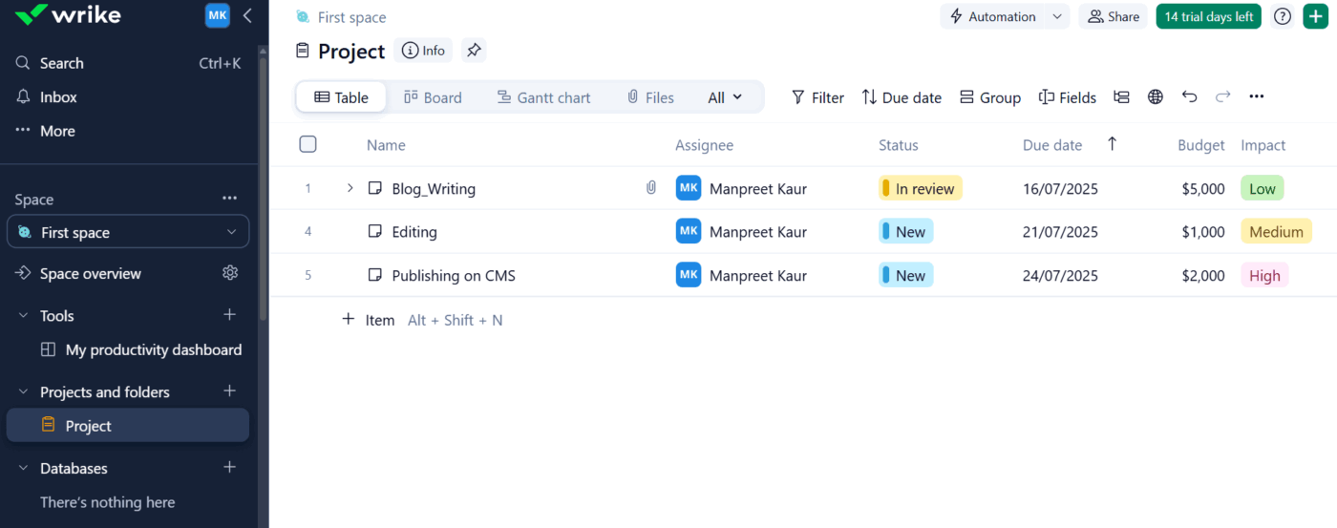Change Editing task New status
Screen dimensions: 1337x528
click(905, 231)
